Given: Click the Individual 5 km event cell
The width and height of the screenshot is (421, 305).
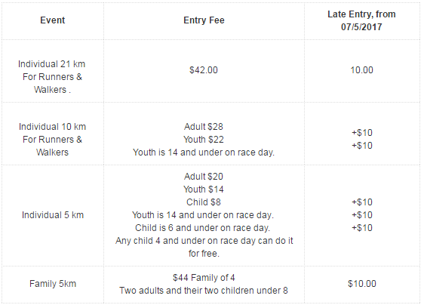Looking at the screenshot, I should click(x=53, y=215).
